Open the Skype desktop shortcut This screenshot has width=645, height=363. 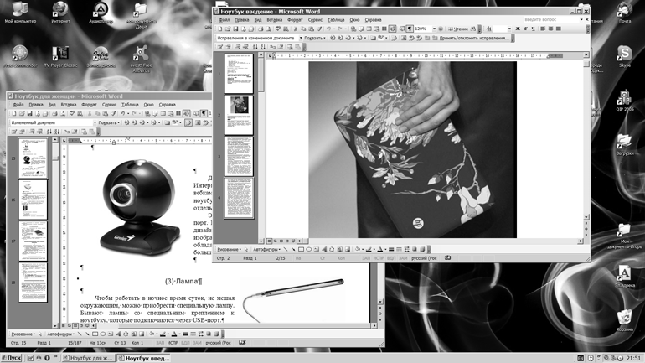coord(625,54)
